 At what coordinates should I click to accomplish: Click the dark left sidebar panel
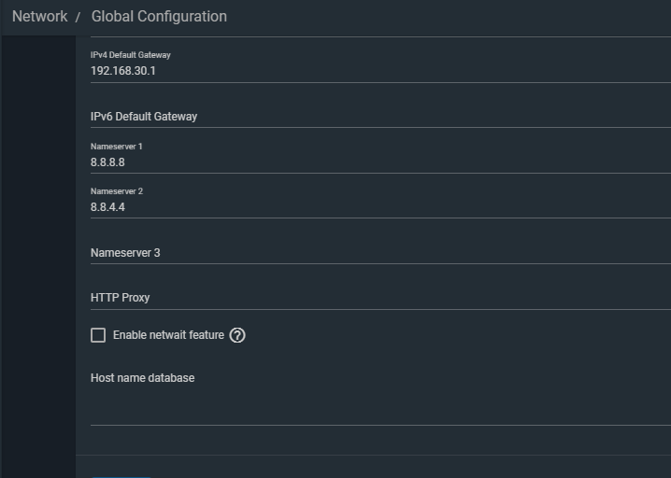coord(38,257)
